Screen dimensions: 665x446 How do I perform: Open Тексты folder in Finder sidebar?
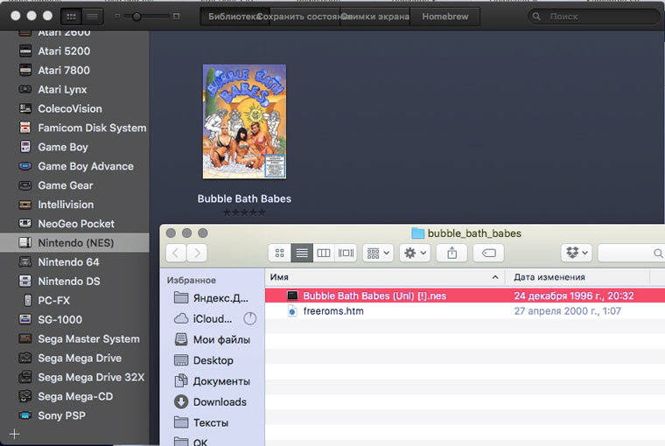(201, 422)
